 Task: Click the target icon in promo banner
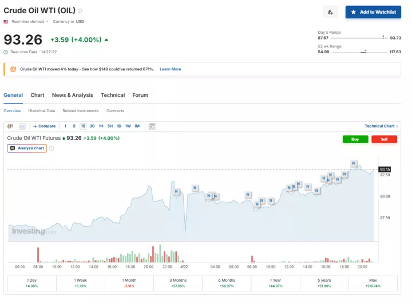click(13, 69)
